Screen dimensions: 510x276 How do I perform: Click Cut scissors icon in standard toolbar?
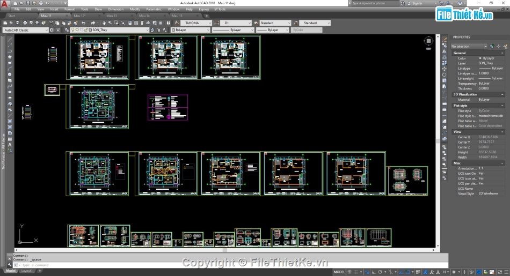pos(51,23)
